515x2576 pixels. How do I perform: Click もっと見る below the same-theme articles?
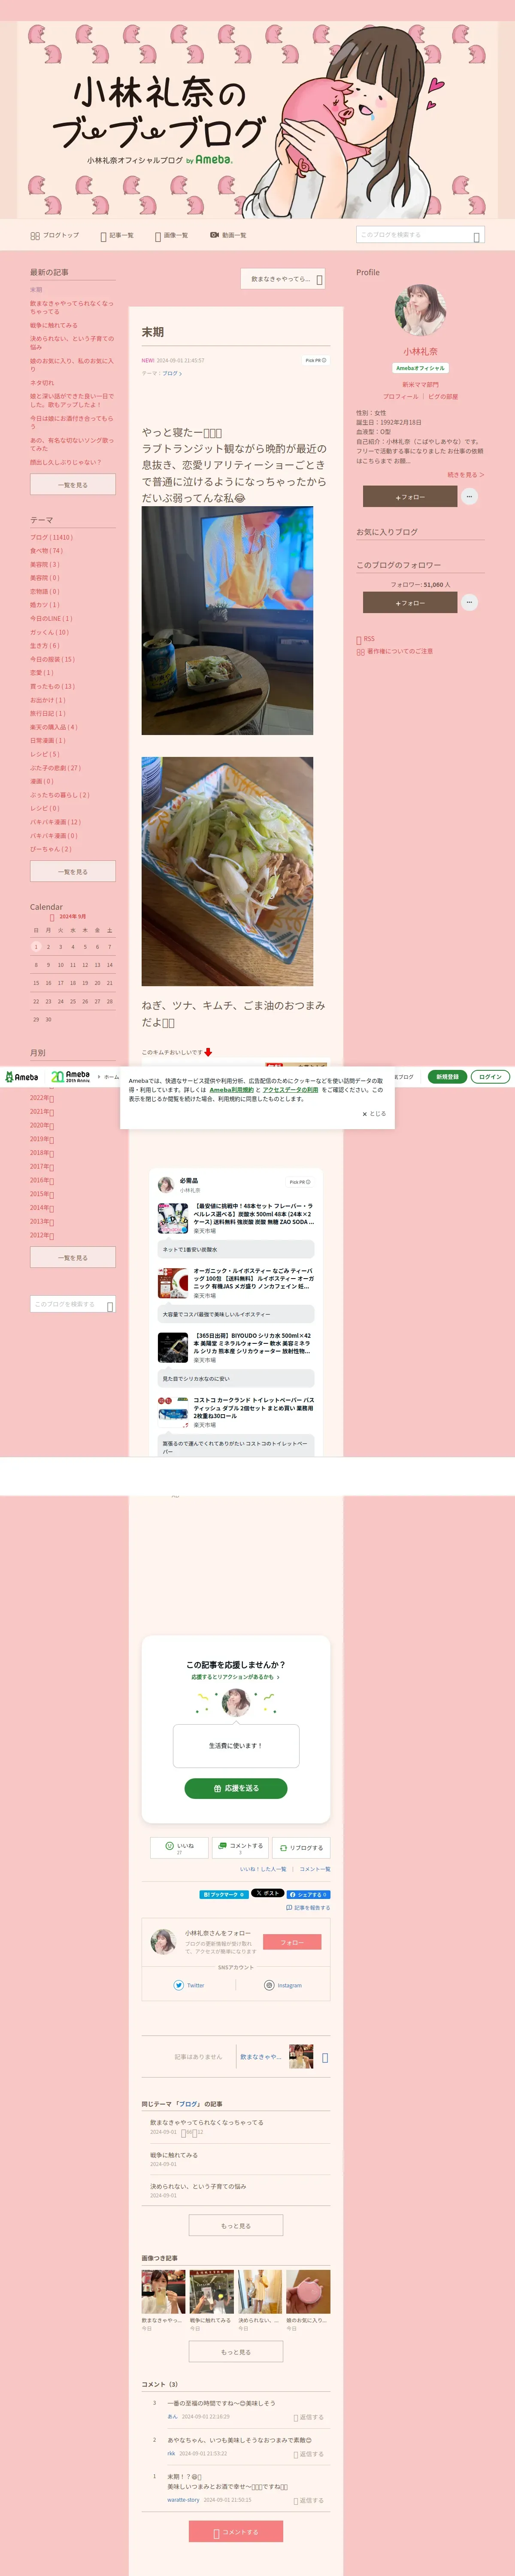point(236,2226)
